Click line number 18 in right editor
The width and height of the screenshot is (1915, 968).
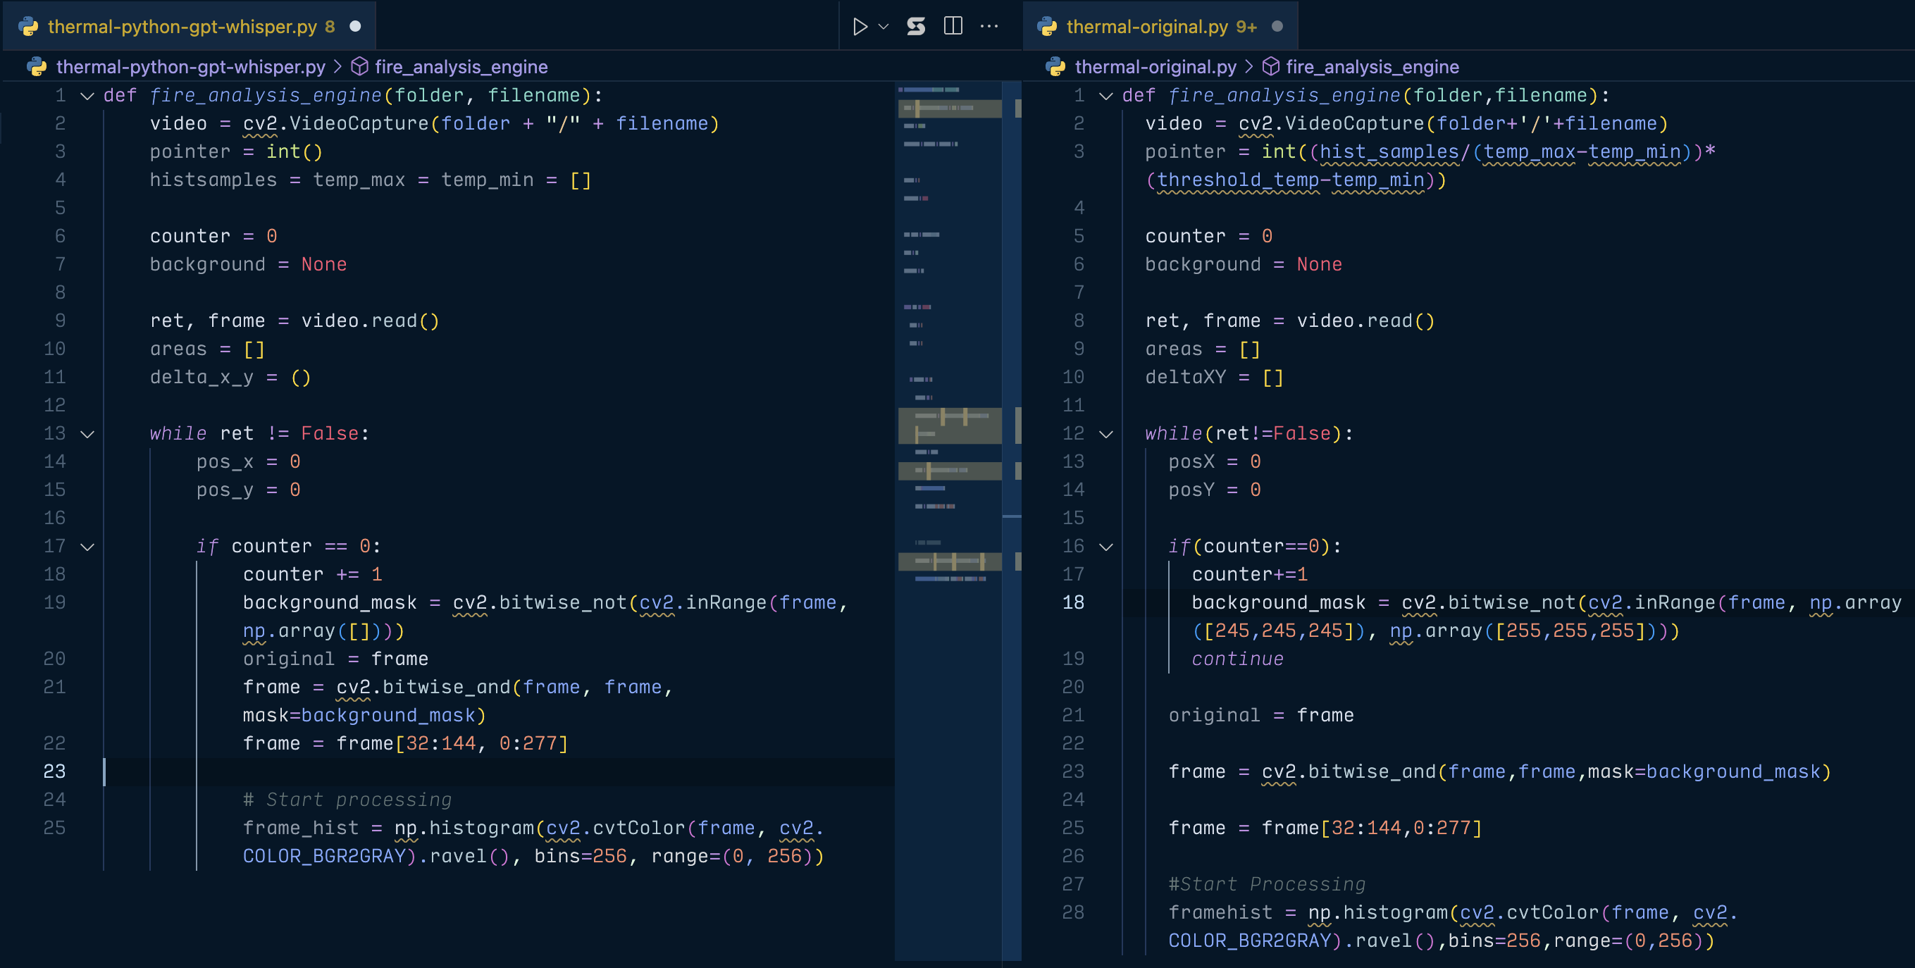1073,603
